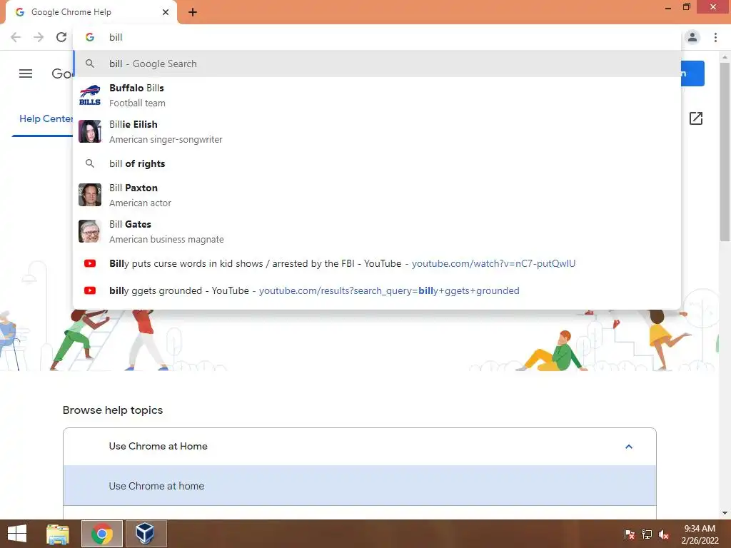Viewport: 731px width, 548px height.
Task: Open File Explorer from the taskbar
Action: 58,534
